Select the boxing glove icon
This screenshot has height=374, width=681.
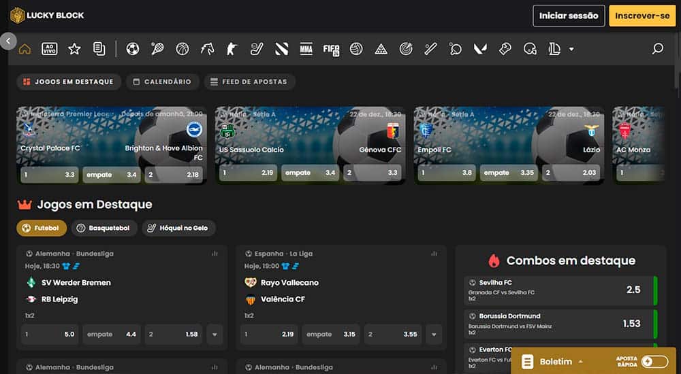(x=505, y=49)
